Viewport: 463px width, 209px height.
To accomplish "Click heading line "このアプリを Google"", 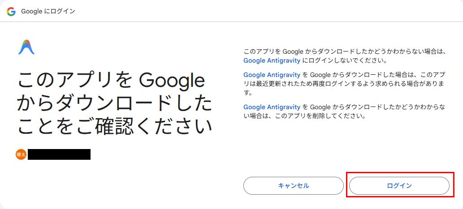I will point(110,81).
